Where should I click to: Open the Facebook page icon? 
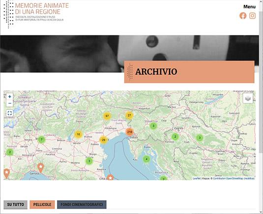(243, 16)
